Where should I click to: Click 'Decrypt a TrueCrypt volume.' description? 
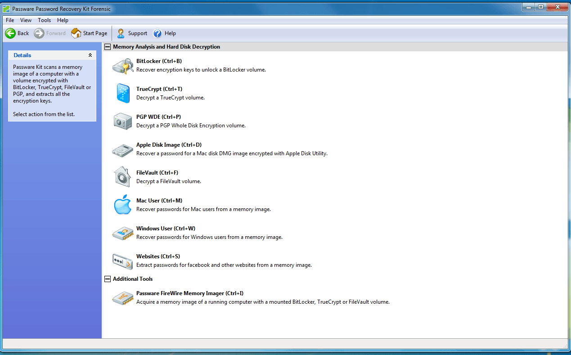click(171, 98)
